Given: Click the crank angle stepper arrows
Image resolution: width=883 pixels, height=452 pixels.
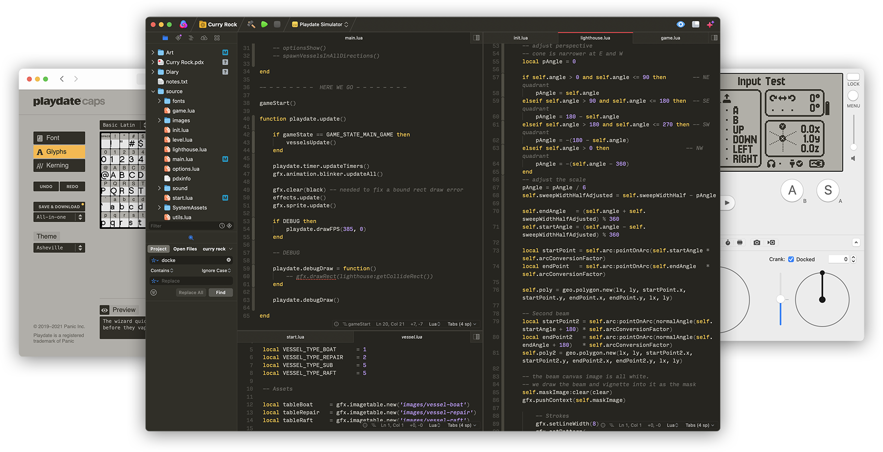Looking at the screenshot, I should pyautogui.click(x=853, y=259).
